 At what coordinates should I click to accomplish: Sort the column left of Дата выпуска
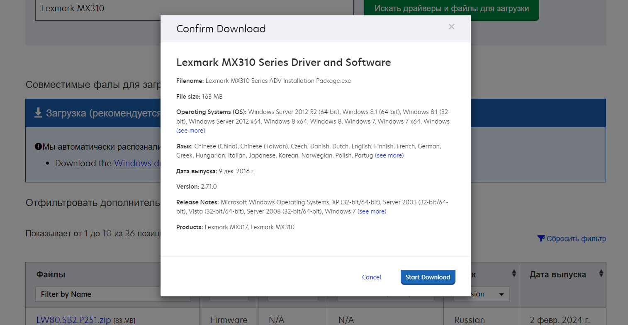coord(514,274)
